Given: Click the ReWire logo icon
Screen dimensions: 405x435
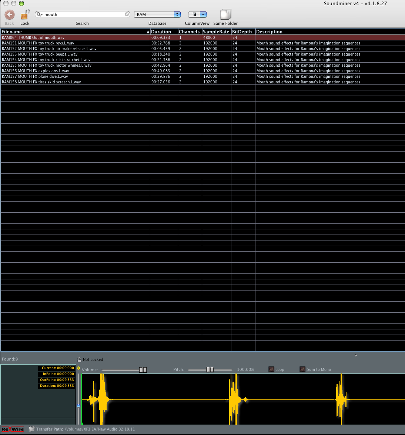Looking at the screenshot, I should coord(13,429).
